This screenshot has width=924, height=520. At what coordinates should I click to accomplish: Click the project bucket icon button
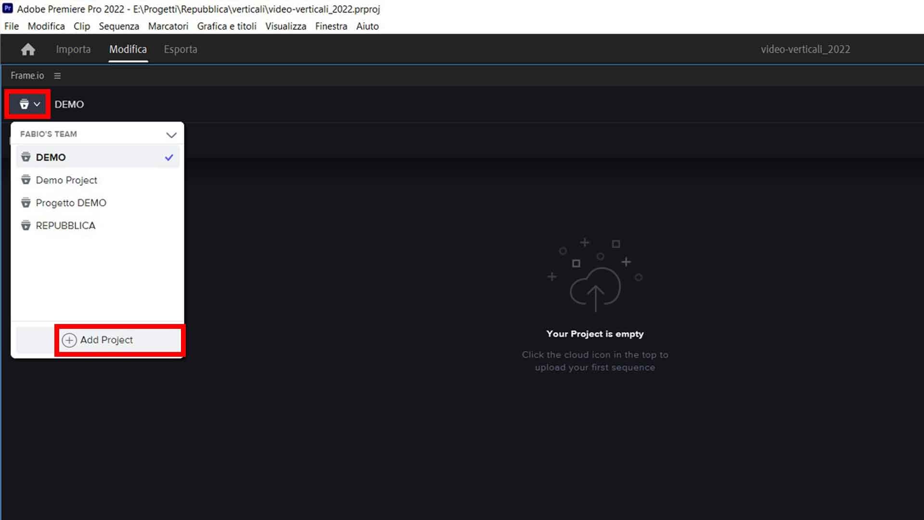pyautogui.click(x=24, y=104)
